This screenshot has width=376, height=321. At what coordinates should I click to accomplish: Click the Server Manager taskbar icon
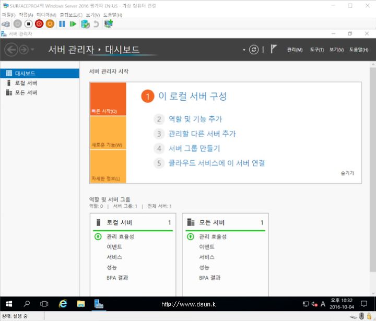(x=99, y=304)
